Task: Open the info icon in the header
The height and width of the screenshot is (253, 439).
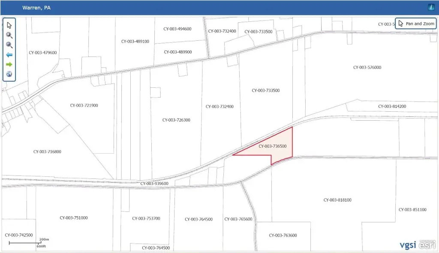Action: click(x=431, y=8)
